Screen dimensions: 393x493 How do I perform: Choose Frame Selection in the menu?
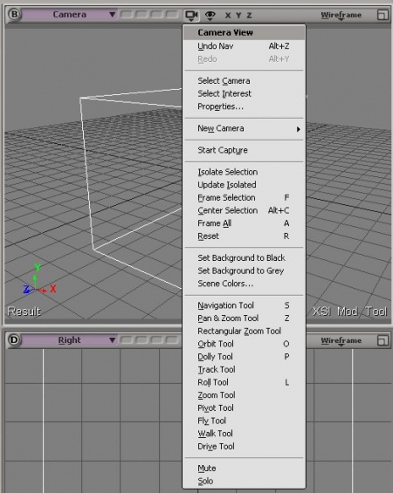(x=244, y=198)
